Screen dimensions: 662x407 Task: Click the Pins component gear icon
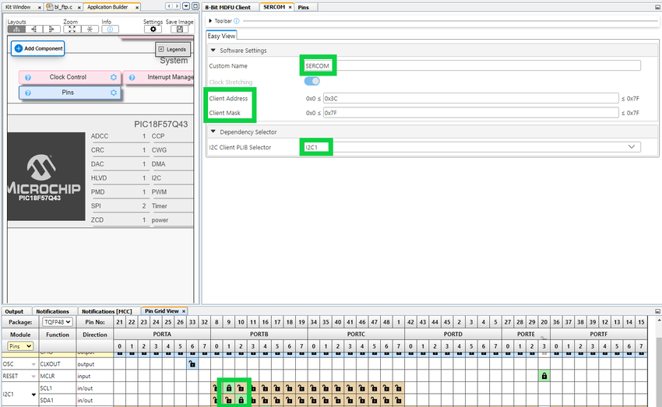[114, 93]
